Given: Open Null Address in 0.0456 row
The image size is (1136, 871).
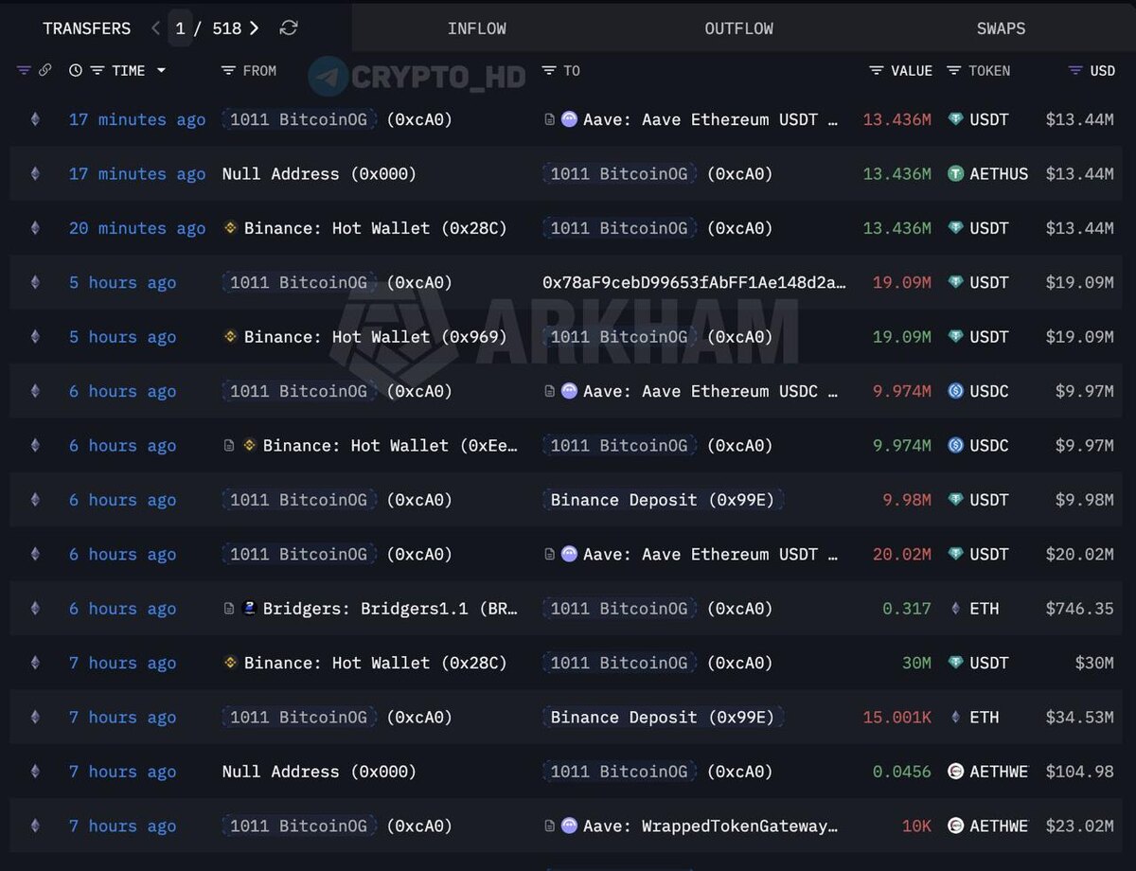Looking at the screenshot, I should pyautogui.click(x=319, y=772).
